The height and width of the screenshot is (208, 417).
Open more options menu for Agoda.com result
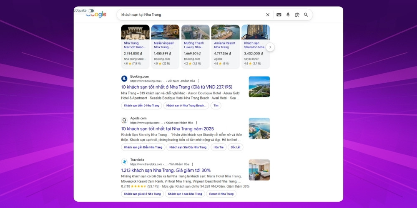(x=196, y=123)
